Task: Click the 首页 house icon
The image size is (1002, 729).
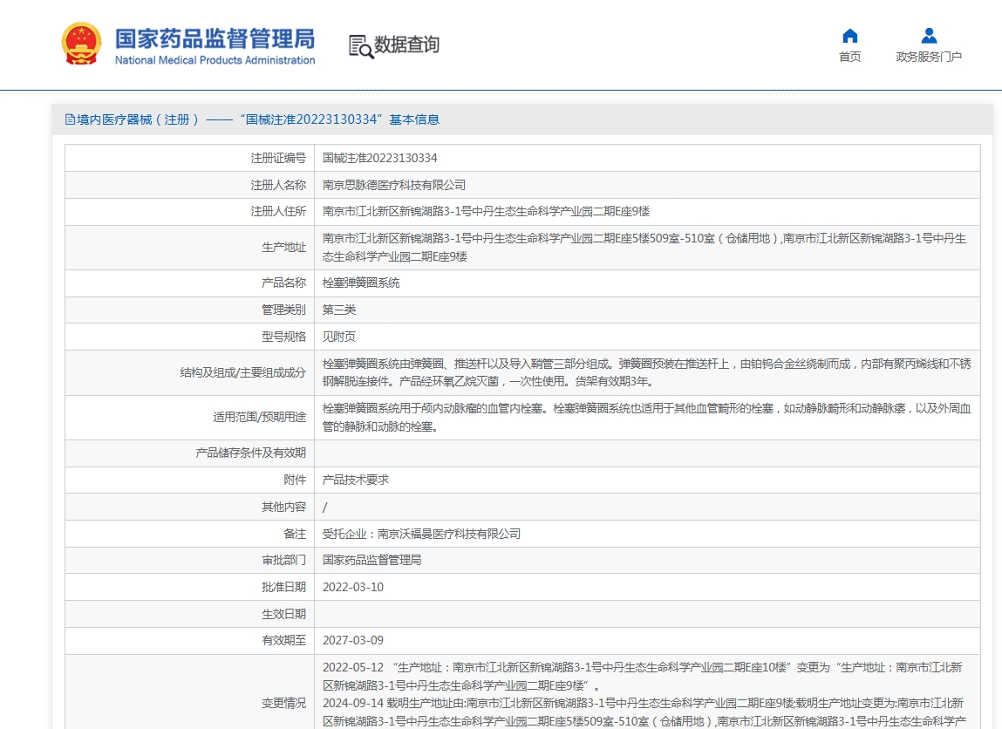Action: 850,36
